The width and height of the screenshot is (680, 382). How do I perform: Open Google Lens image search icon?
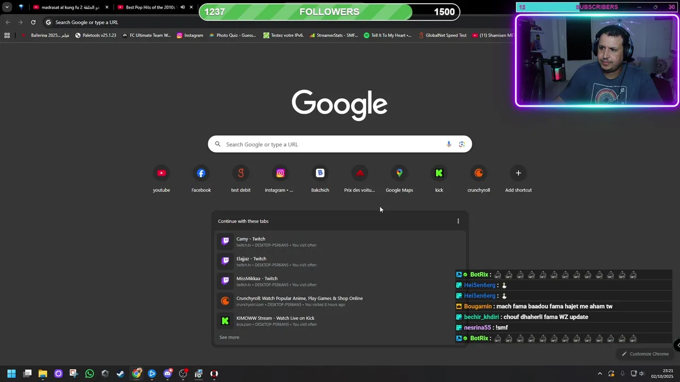462,144
